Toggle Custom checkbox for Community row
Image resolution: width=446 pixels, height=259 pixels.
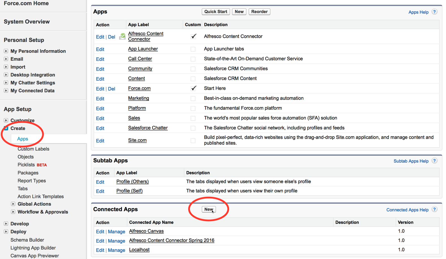[x=193, y=69]
